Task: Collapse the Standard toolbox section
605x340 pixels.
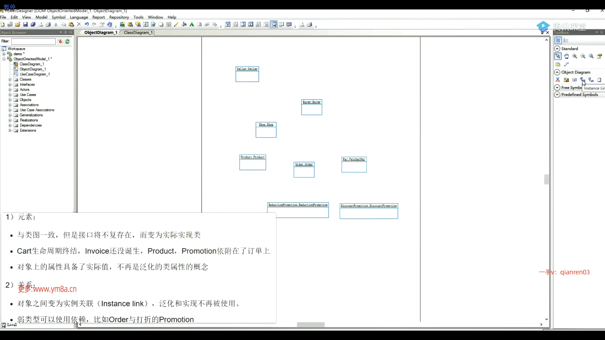Action: click(x=557, y=48)
